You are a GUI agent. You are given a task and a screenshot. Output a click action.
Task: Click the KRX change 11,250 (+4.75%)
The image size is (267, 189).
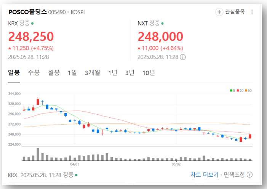pyautogui.click(x=31, y=48)
